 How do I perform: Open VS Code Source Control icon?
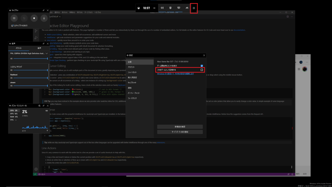tap(36, 31)
